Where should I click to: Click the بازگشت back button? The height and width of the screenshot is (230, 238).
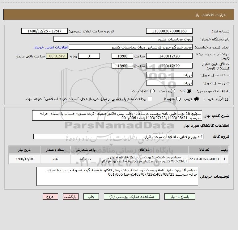click(x=71, y=197)
